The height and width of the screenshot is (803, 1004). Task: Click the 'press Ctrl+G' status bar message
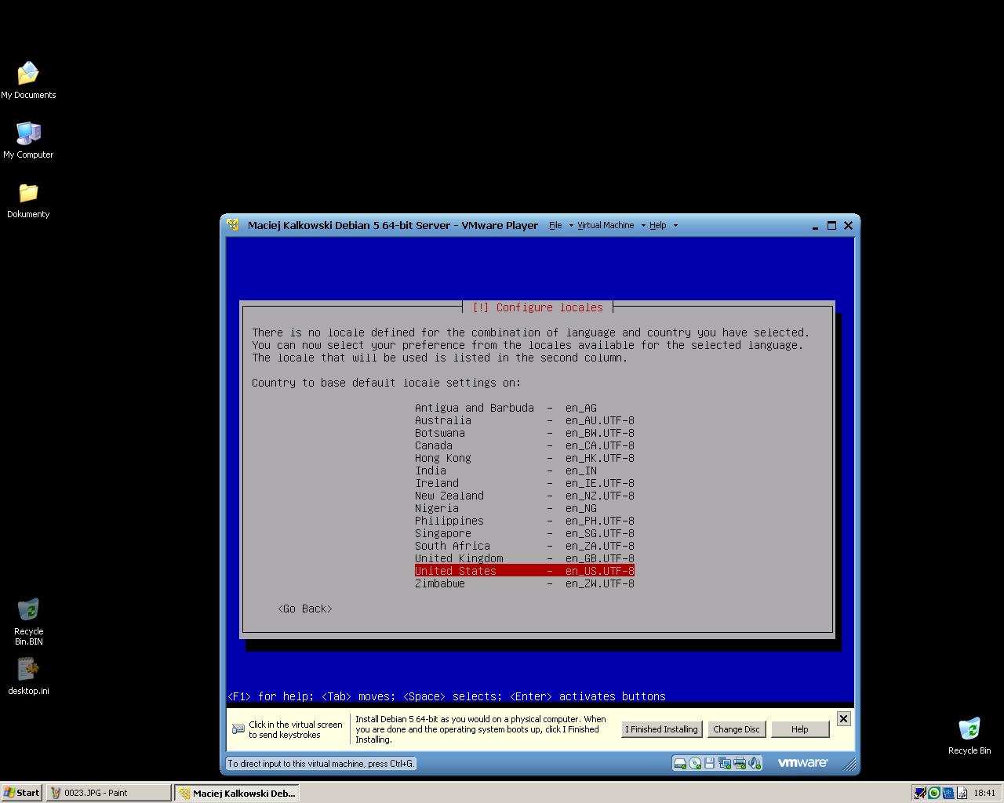pos(321,763)
